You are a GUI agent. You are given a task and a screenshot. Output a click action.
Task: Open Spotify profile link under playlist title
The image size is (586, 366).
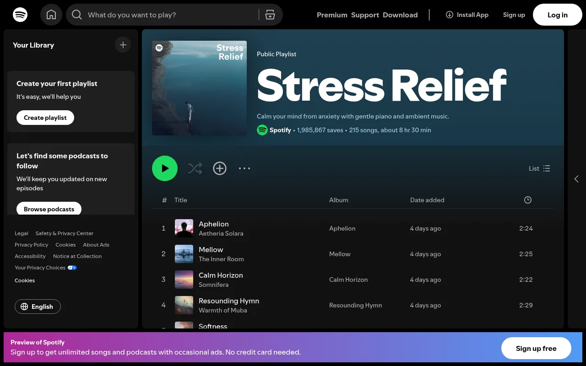pyautogui.click(x=280, y=130)
